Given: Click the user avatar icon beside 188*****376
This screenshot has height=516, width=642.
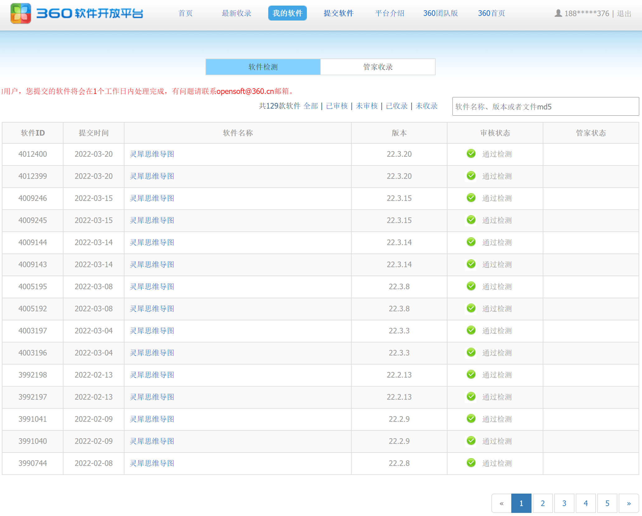Looking at the screenshot, I should 558,13.
